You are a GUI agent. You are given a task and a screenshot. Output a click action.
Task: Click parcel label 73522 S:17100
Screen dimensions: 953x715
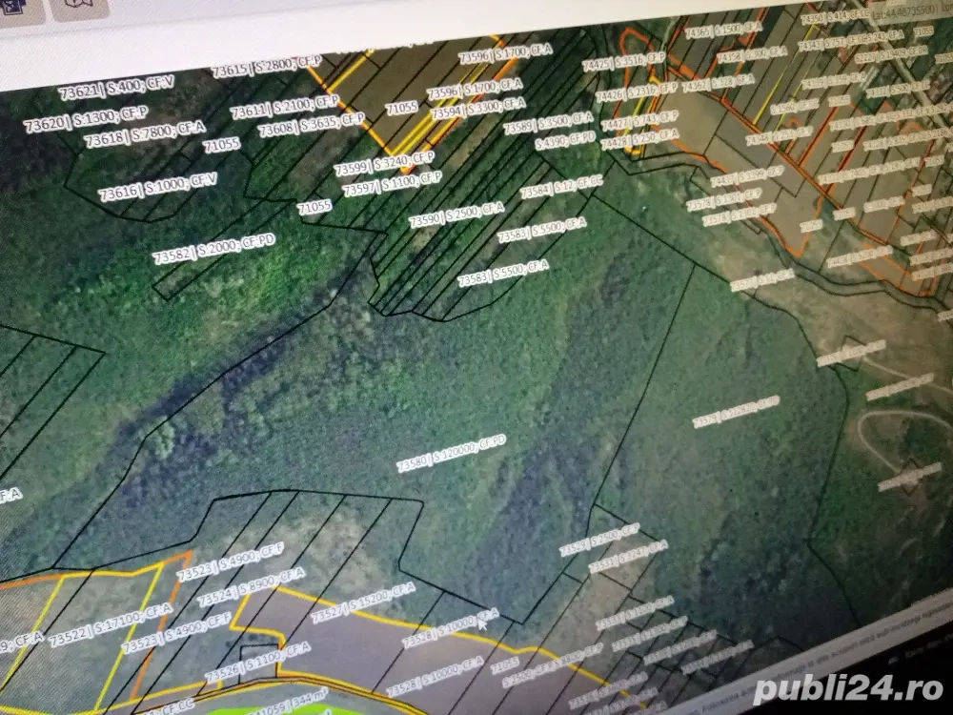pos(111,624)
